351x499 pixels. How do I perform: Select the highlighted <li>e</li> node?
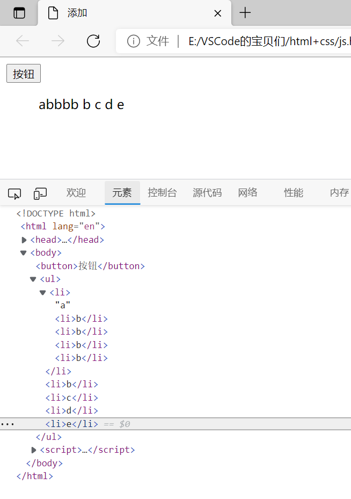coord(72,424)
